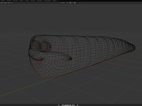
Task: Jump to the last frame
Action: [70, 105]
